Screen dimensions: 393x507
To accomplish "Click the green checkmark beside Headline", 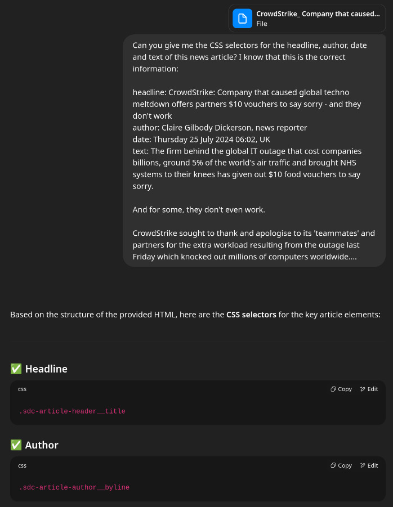I will (x=16, y=369).
